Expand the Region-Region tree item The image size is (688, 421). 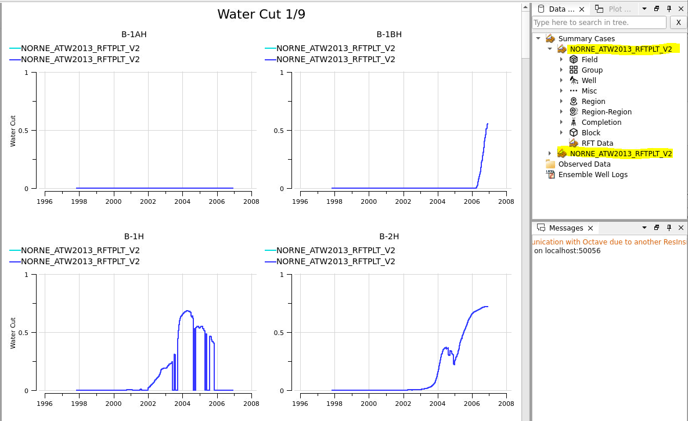(x=561, y=111)
